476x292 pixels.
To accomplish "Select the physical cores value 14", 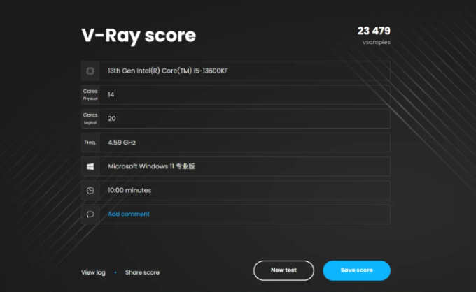I will [x=111, y=94].
